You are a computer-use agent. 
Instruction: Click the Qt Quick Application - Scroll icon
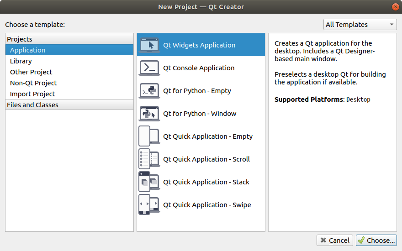[149, 159]
